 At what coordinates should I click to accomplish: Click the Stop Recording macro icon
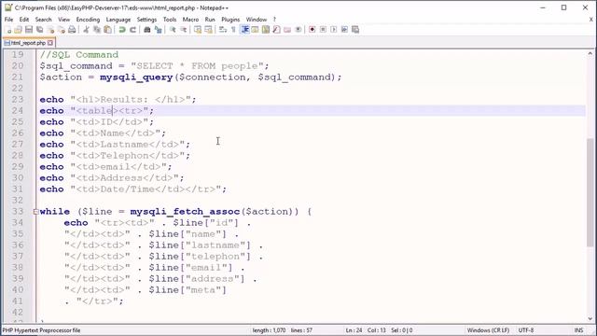323,30
